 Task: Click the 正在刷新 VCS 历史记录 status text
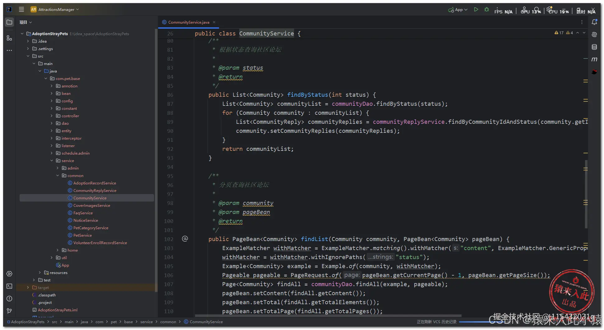tap(436, 322)
